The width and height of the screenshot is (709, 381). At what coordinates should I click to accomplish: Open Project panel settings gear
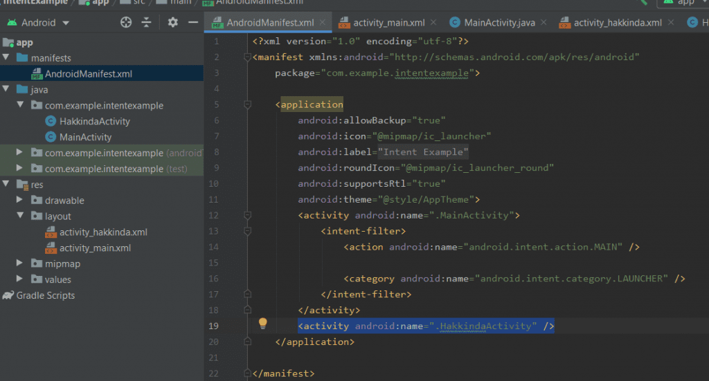[173, 22]
